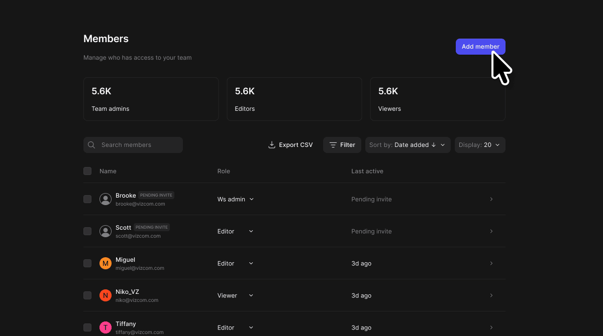Select Miguel's row checkbox
Screen dimensions: 603x336
coord(87,263)
